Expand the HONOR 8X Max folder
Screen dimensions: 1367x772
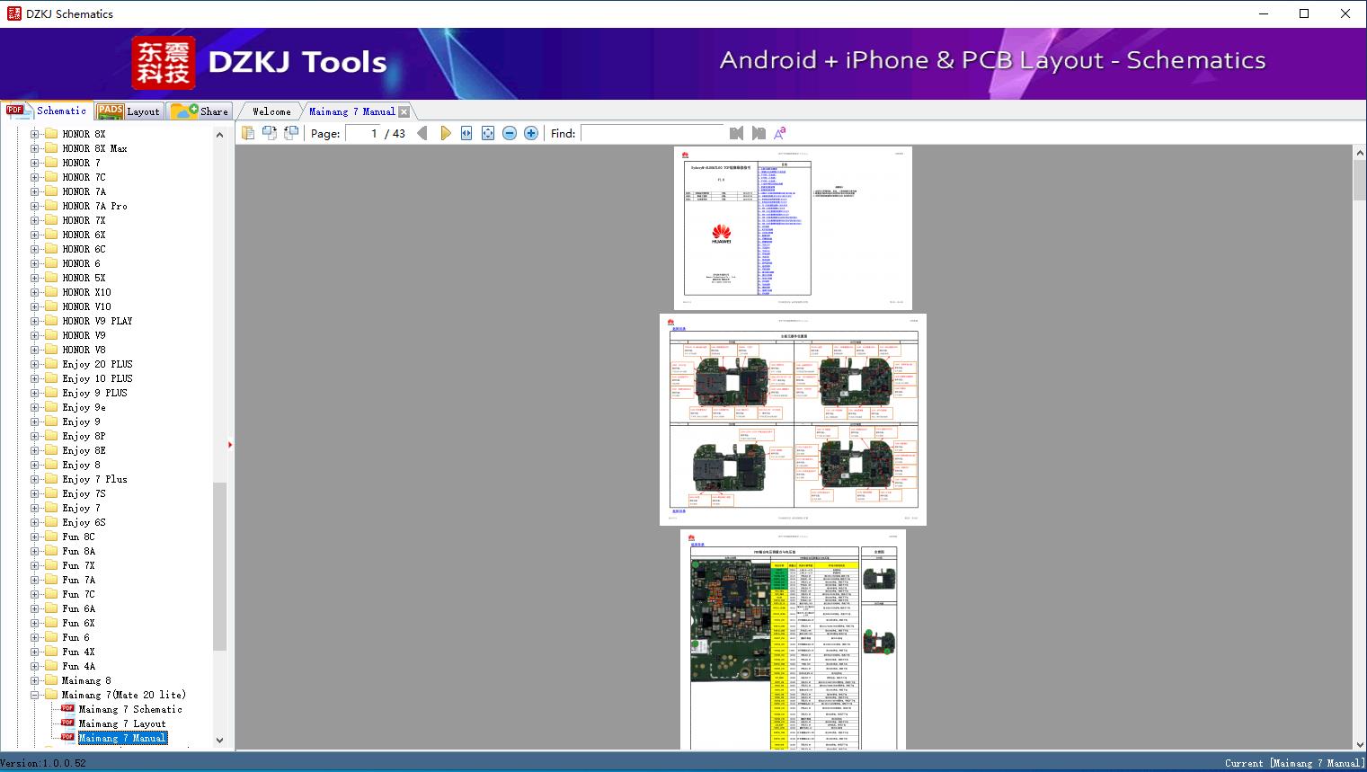(x=34, y=148)
